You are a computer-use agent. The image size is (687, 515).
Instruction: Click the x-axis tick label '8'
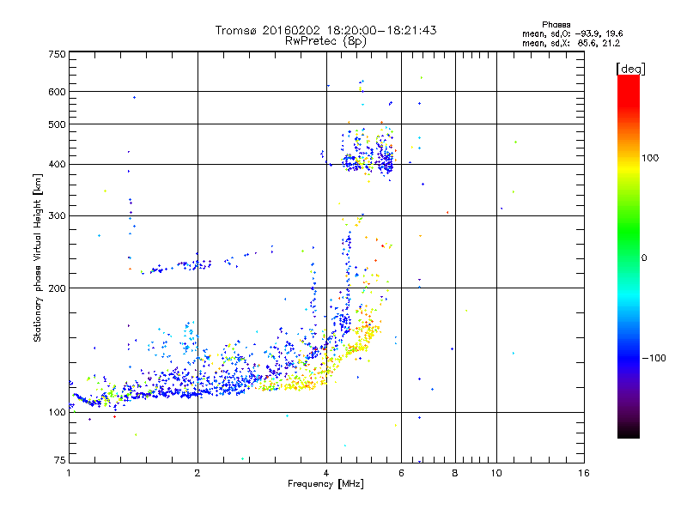tap(455, 473)
